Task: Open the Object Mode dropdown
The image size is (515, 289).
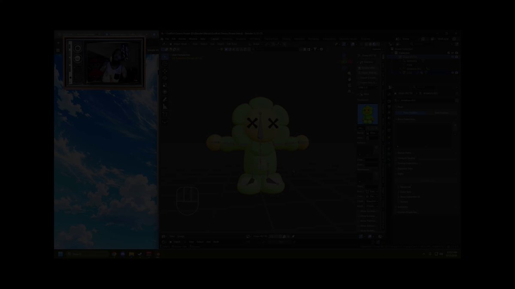Action: pos(179,44)
